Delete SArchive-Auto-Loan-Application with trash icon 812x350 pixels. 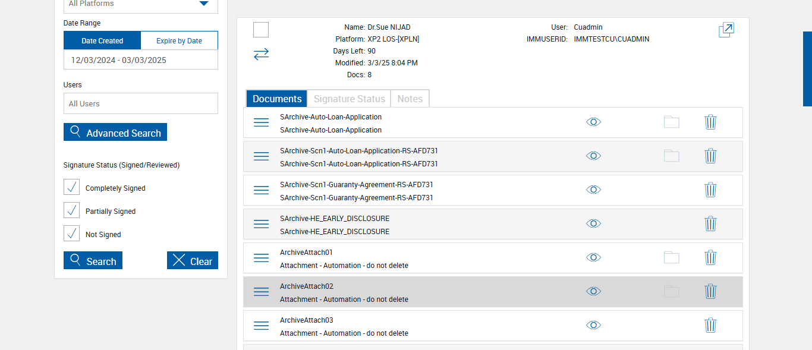pyautogui.click(x=710, y=122)
